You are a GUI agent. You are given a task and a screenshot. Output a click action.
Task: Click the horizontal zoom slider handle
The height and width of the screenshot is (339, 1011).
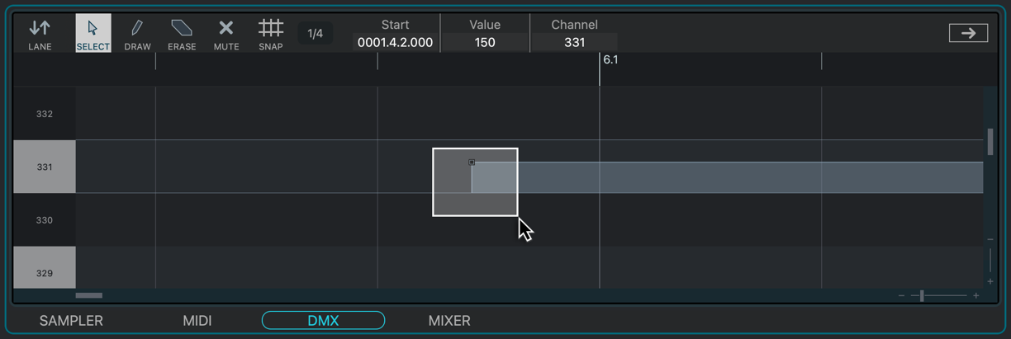tap(922, 295)
